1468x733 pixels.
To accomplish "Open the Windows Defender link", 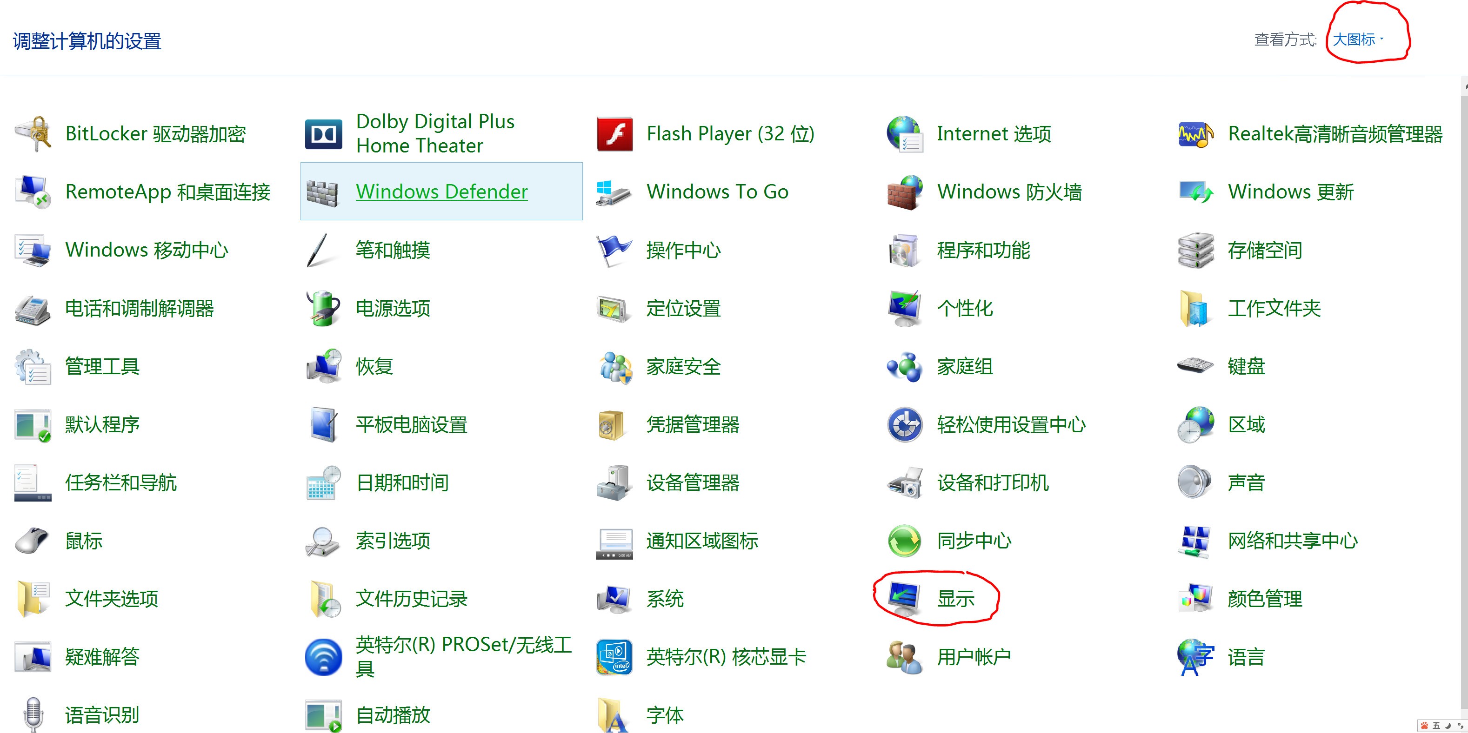I will 441,192.
